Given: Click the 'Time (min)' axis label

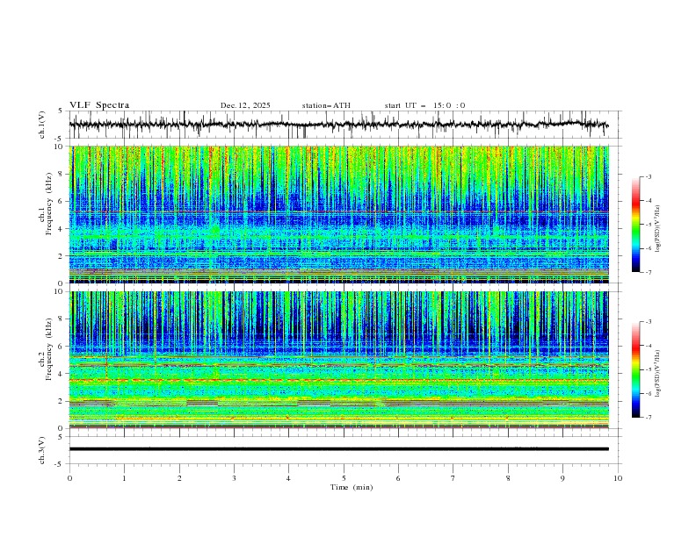Looking at the screenshot, I should coord(352,487).
